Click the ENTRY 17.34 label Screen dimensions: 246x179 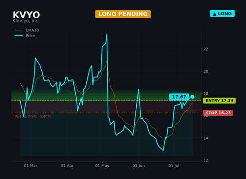(x=219, y=101)
